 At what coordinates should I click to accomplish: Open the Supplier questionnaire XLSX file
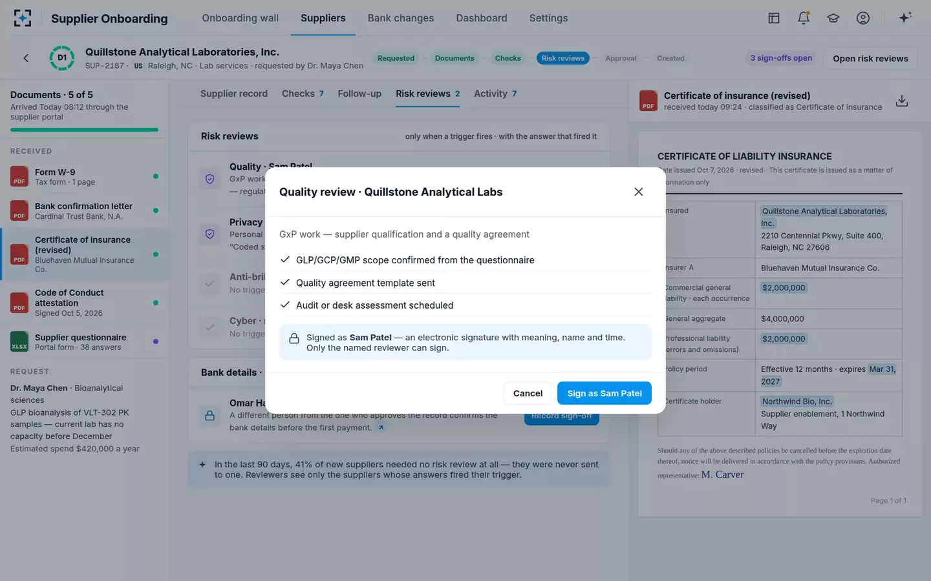[84, 341]
